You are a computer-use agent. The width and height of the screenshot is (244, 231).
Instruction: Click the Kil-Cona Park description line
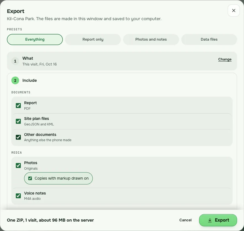point(84,19)
